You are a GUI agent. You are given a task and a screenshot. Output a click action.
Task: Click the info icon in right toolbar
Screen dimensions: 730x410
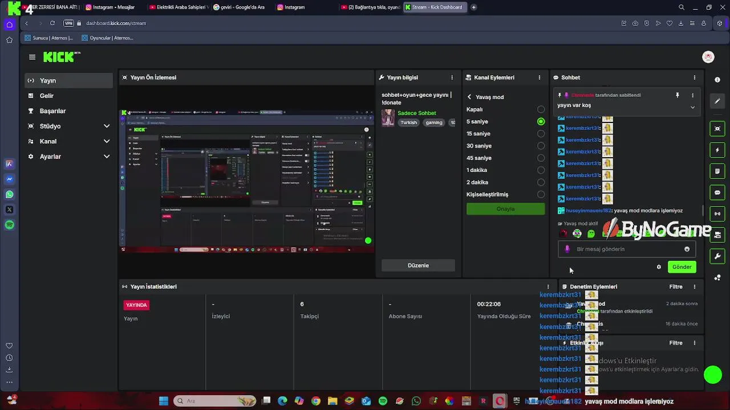tap(717, 80)
